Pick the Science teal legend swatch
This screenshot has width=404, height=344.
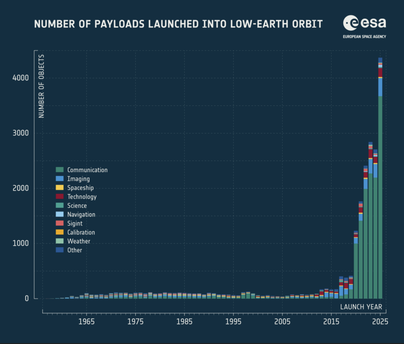(x=60, y=205)
